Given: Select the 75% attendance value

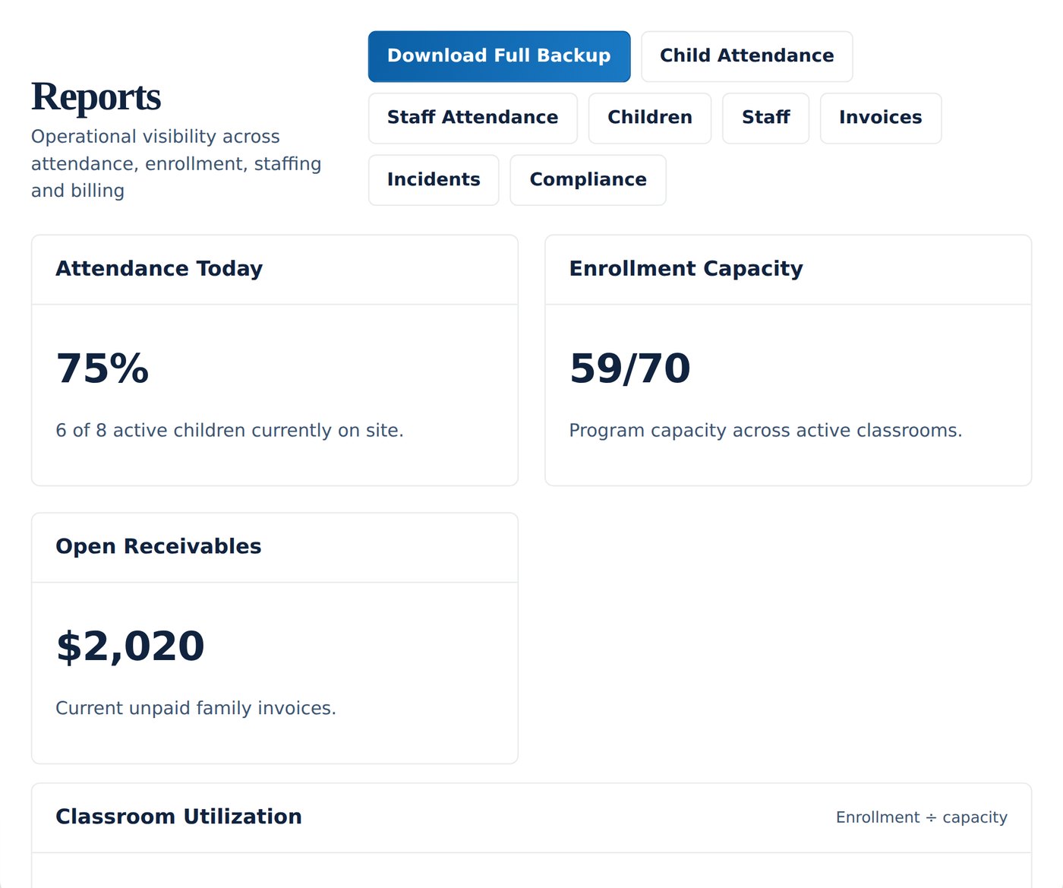Looking at the screenshot, I should coord(103,368).
